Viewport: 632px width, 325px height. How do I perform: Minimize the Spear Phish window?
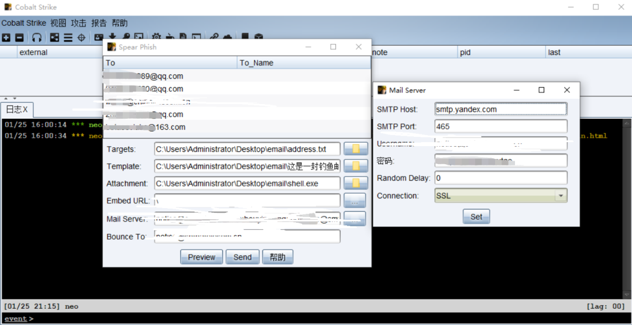[x=308, y=47]
